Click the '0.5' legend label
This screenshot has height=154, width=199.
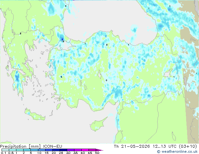coord(11,153)
